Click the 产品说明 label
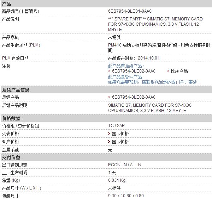This screenshot has height=199, width=212. click(10, 19)
